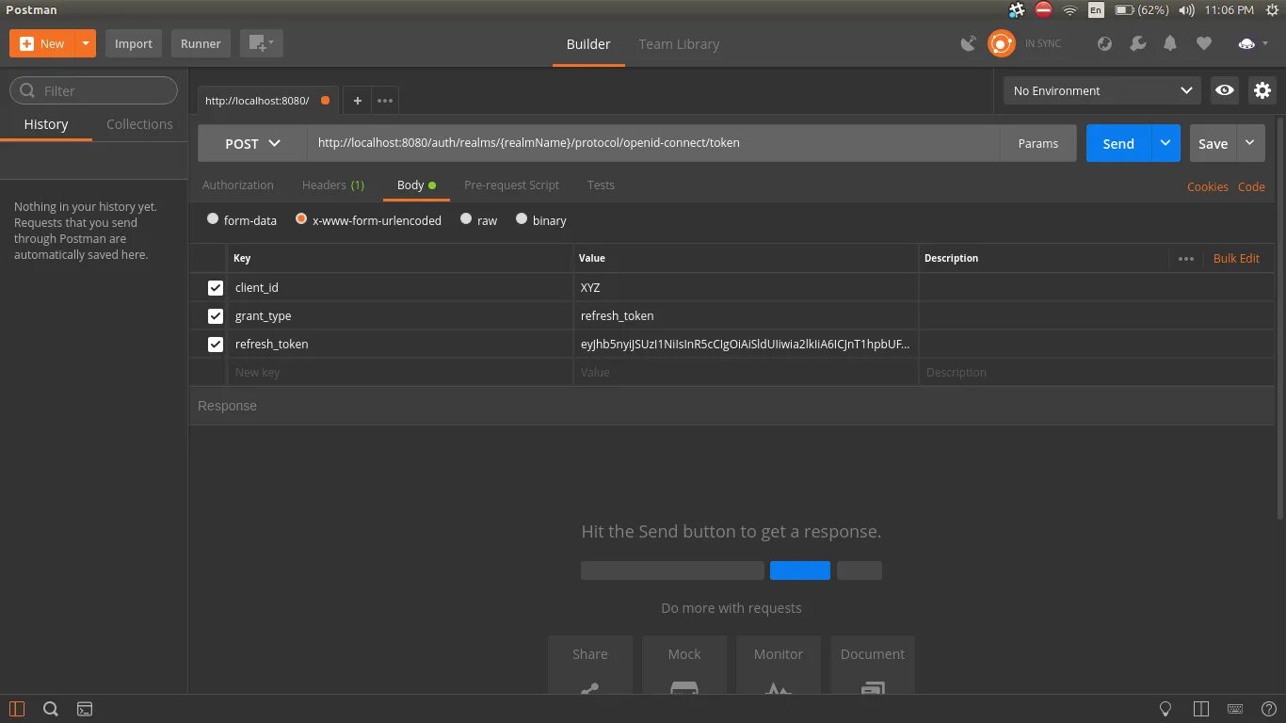Open Postman console icon in status bar
1286x723 pixels.
[84, 709]
